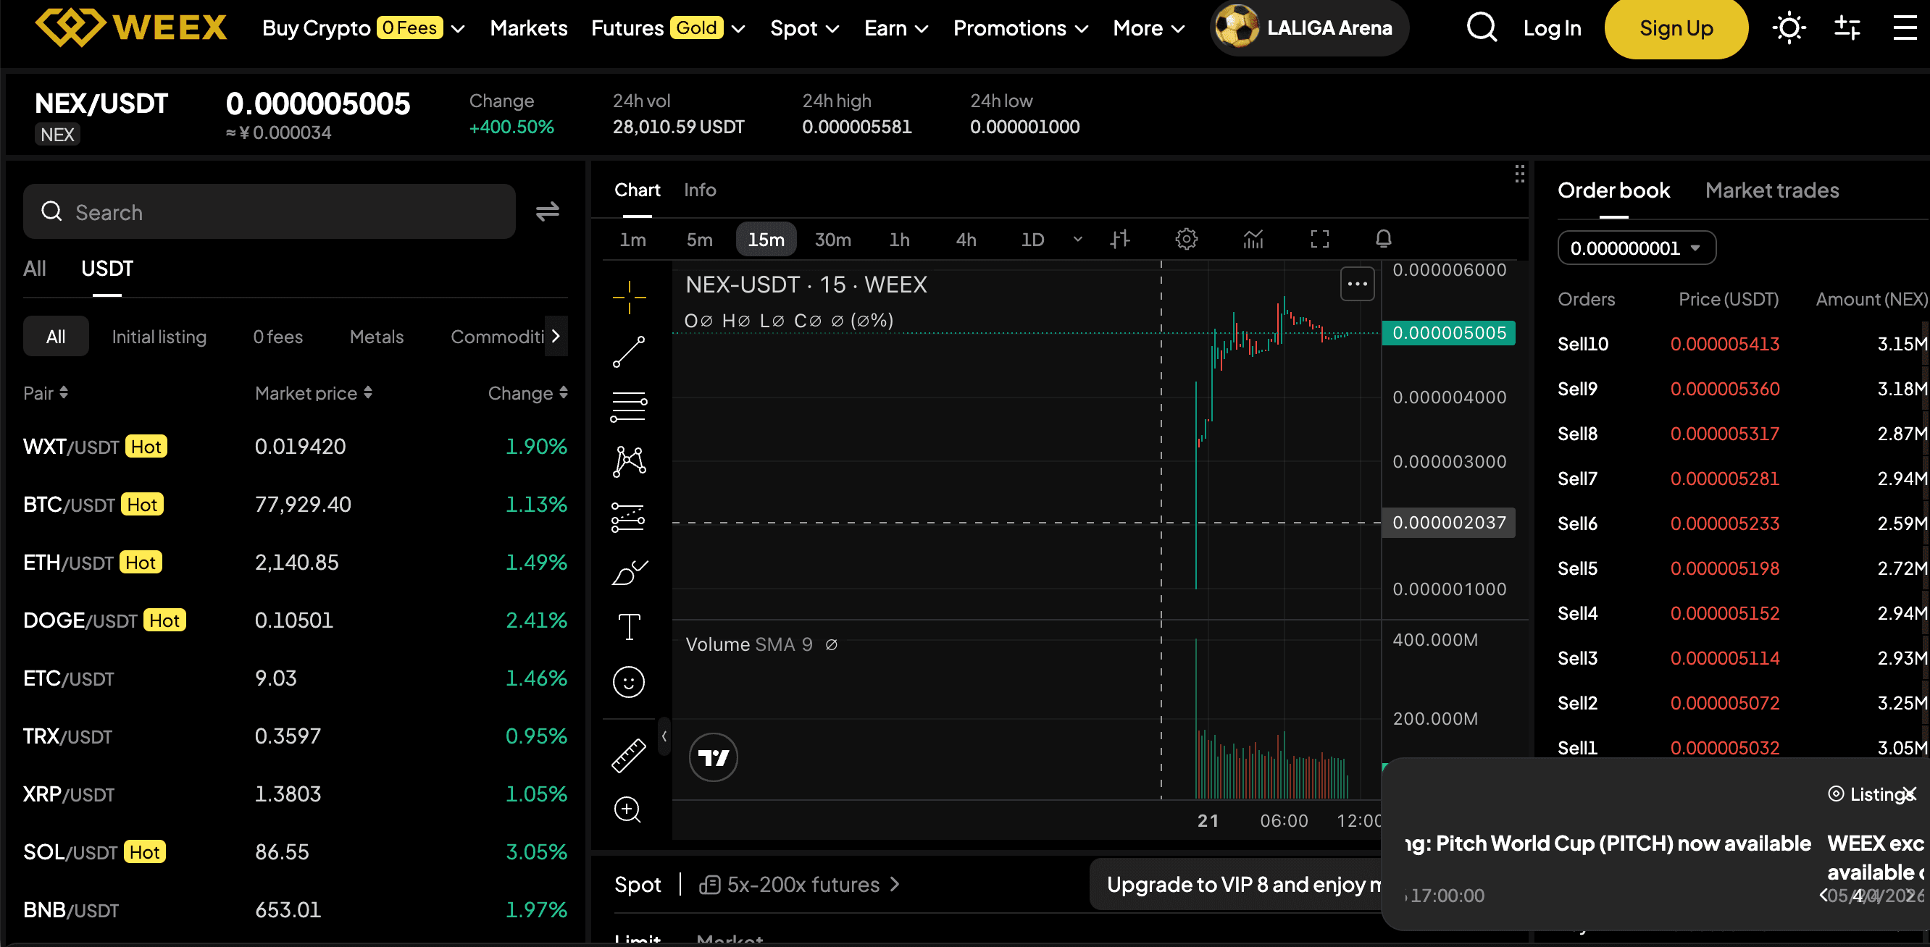Viewport: 1930px width, 947px height.
Task: Click Sell10 price 0.000005413
Action: pos(1725,344)
